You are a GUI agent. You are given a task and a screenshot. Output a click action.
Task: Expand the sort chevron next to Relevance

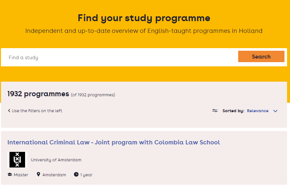(275, 111)
